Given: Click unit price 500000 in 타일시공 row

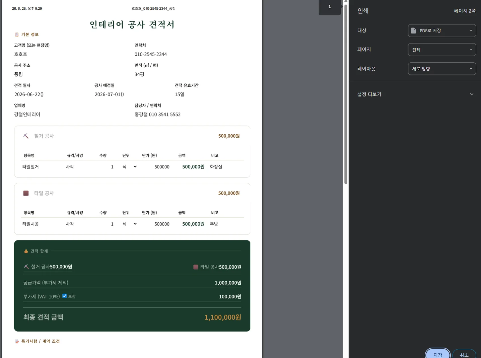Looking at the screenshot, I should [162, 224].
